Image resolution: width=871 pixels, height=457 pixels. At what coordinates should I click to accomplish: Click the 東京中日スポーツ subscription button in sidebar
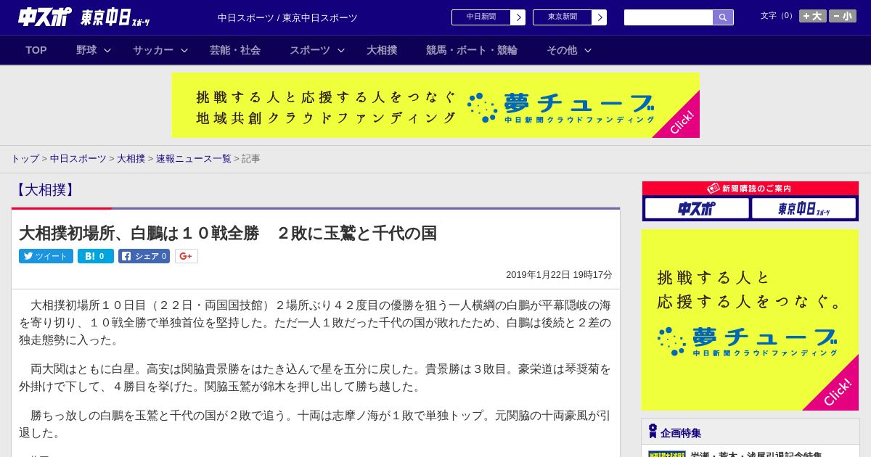coord(804,208)
